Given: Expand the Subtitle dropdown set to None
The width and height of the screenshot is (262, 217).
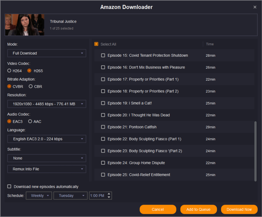Looking at the screenshot, I should 47,158.
